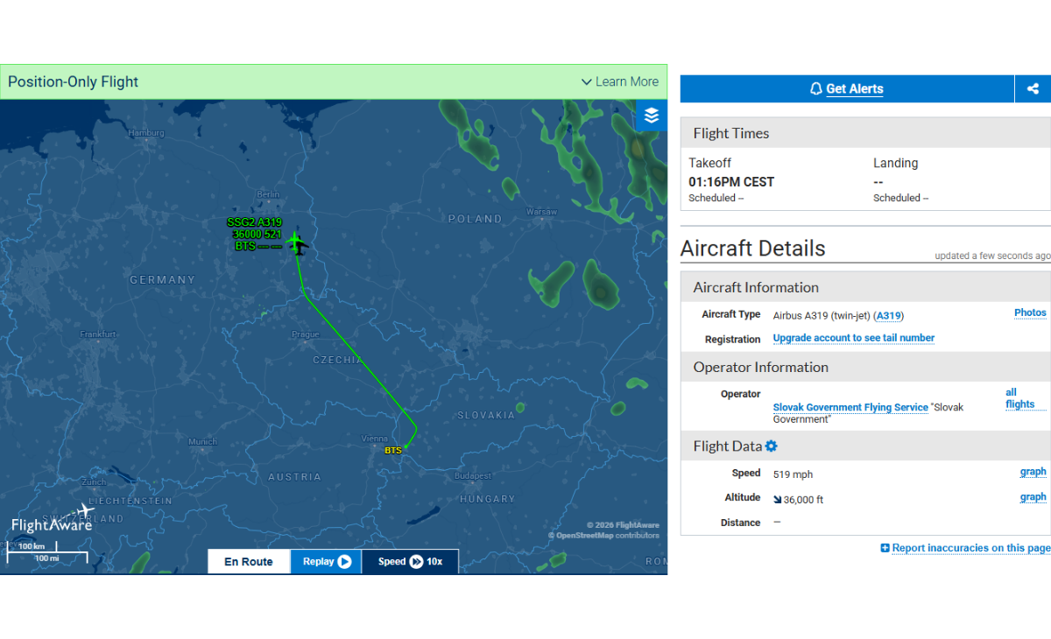This screenshot has width=1051, height=639.
Task: Expand the Learn More chevron
Action: click(x=587, y=82)
